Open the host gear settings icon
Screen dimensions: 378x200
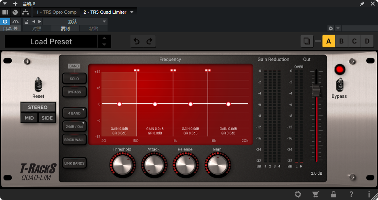(331, 28)
